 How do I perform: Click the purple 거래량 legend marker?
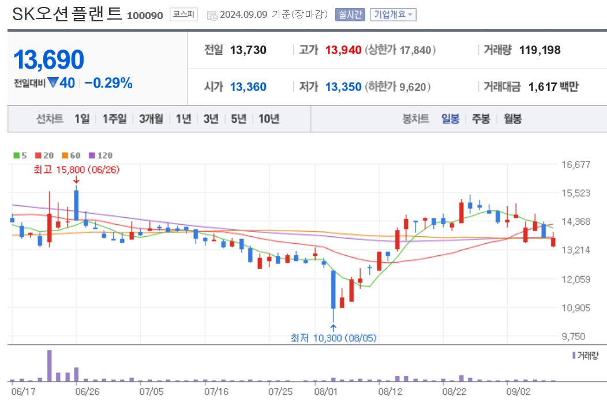574,356
